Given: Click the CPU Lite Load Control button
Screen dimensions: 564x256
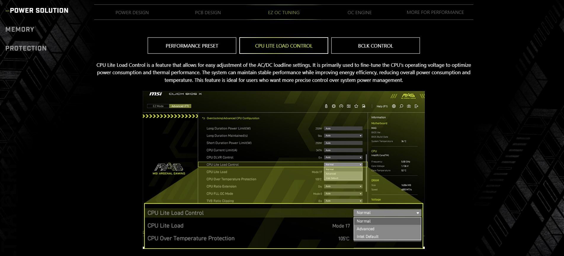Looking at the screenshot, I should point(284,46).
